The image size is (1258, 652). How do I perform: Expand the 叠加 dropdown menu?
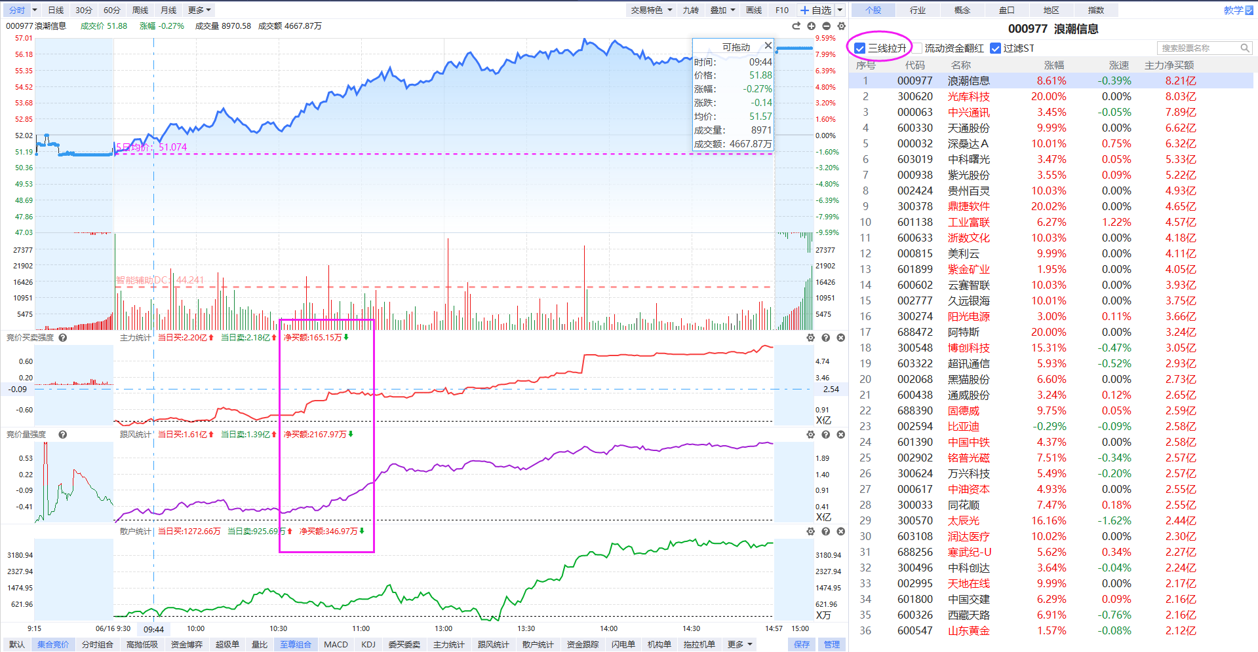pos(723,10)
